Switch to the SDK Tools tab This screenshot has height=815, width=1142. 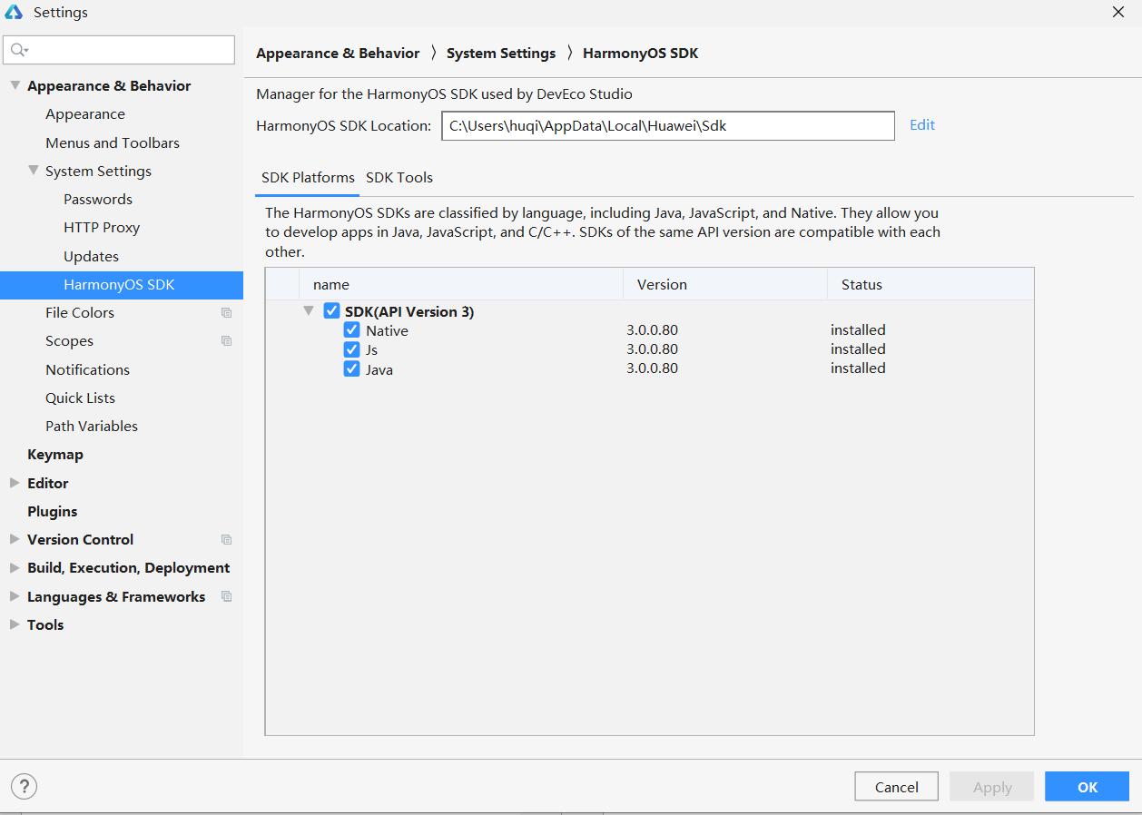point(399,178)
